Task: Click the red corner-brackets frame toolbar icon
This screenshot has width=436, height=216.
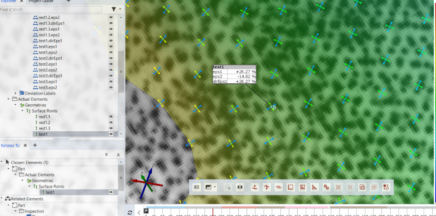Action: click(350, 187)
